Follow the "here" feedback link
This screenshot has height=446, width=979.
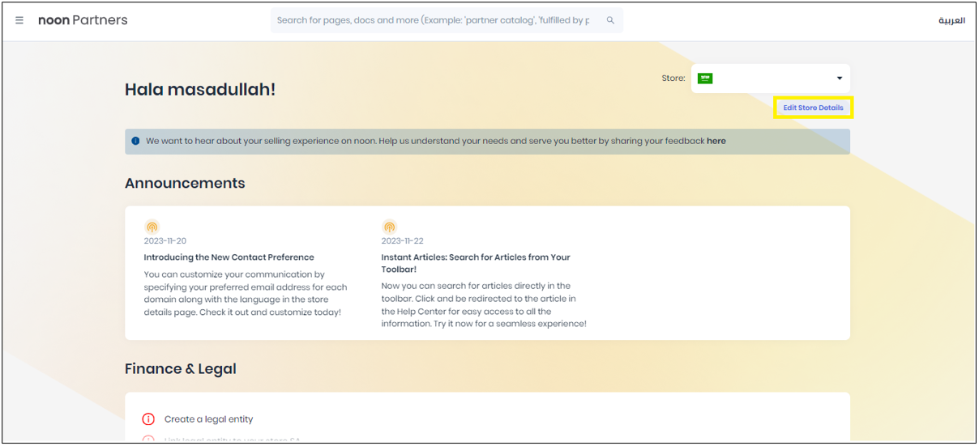tap(716, 141)
